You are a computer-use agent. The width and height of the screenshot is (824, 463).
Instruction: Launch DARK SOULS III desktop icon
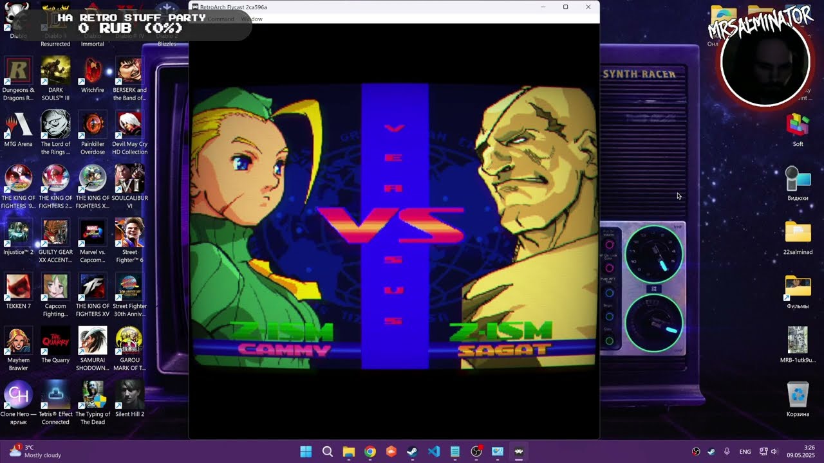[x=55, y=79]
